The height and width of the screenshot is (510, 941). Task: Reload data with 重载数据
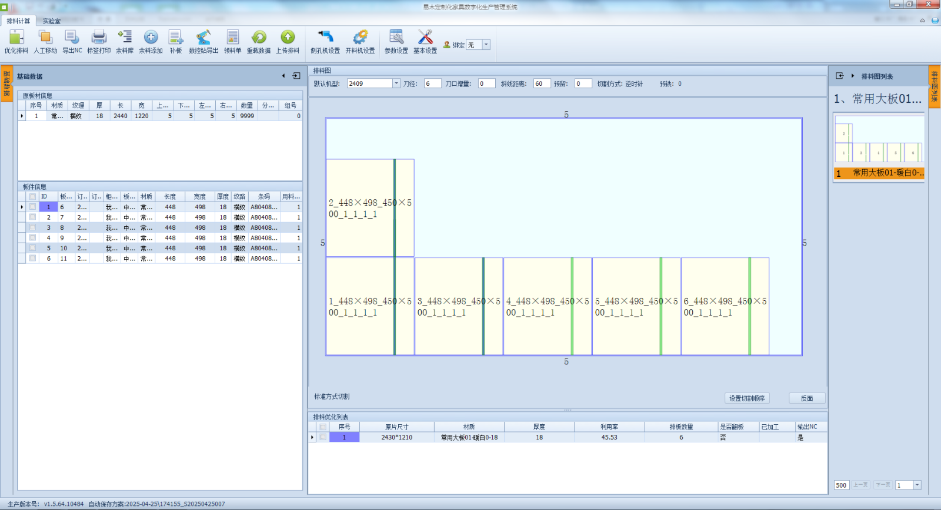[259, 42]
